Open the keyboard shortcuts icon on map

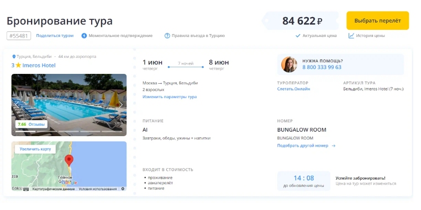click(x=26, y=189)
